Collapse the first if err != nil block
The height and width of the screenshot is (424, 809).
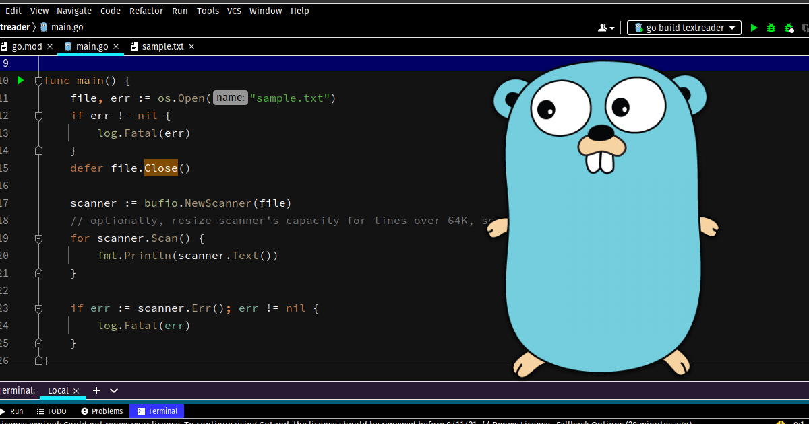(x=38, y=116)
